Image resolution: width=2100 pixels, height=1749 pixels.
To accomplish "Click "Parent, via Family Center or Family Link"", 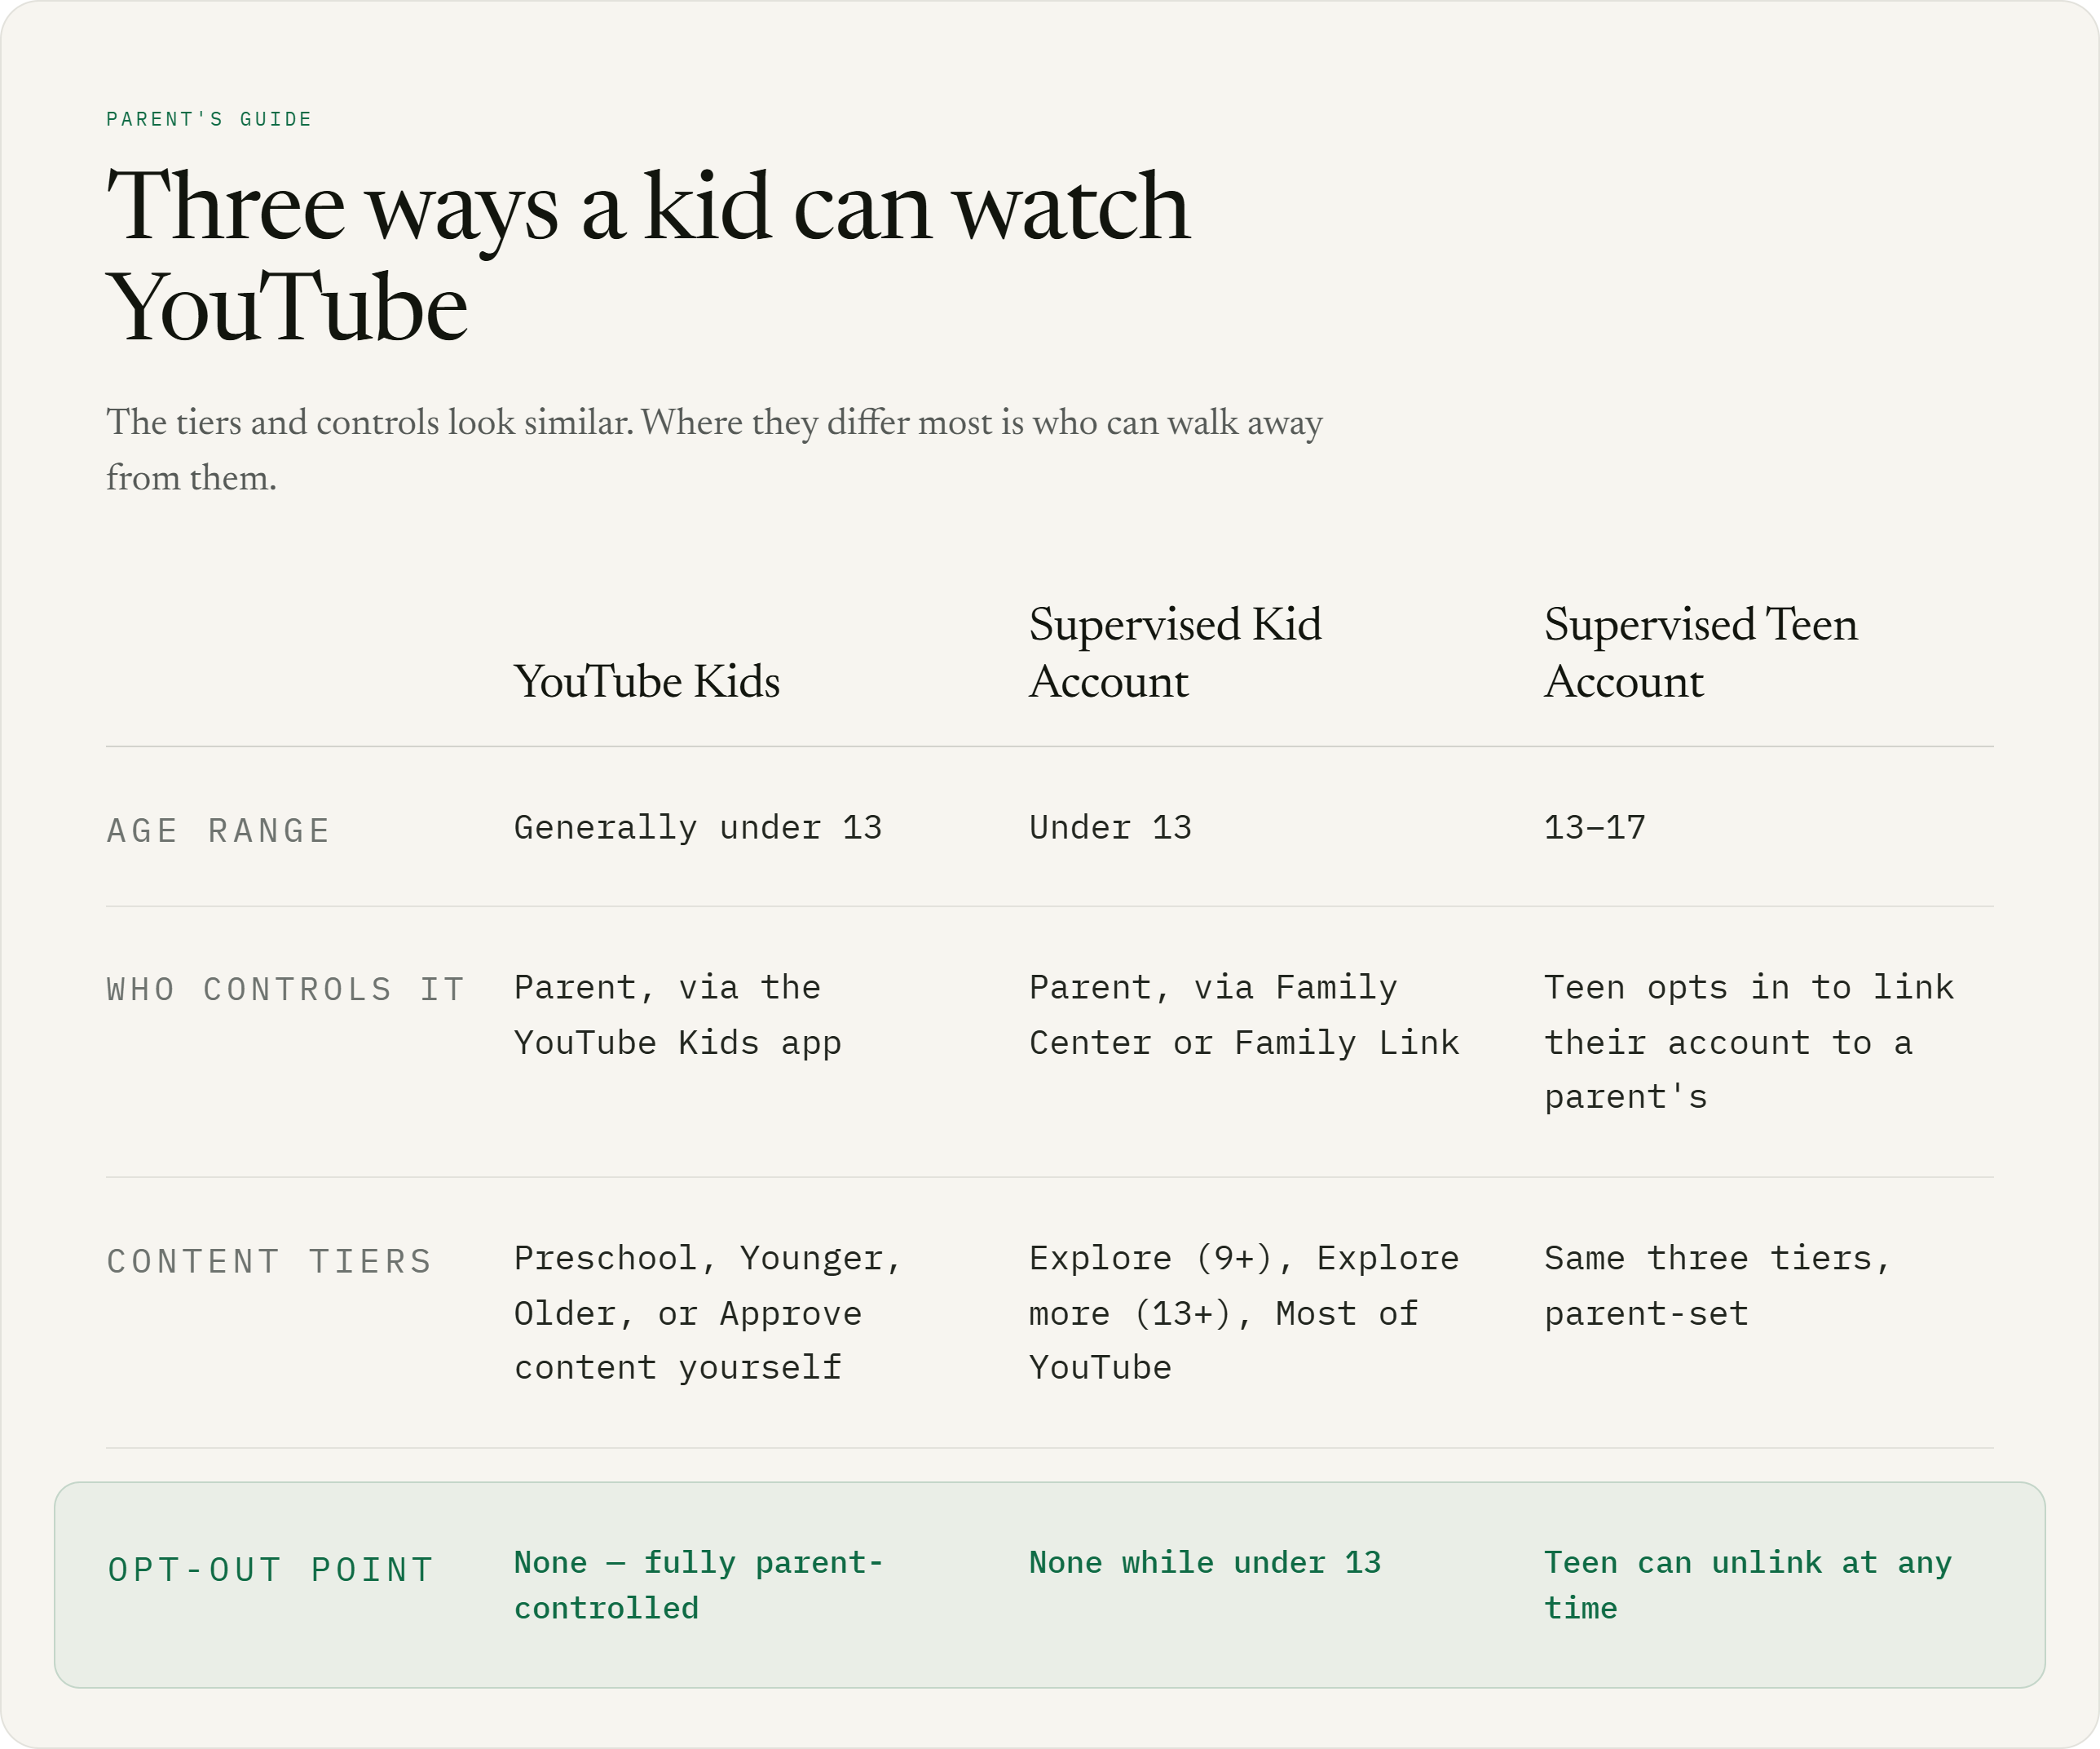I will [x=1244, y=1015].
